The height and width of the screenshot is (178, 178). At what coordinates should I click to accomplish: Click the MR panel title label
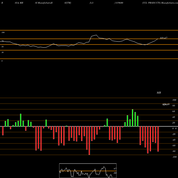159,93
